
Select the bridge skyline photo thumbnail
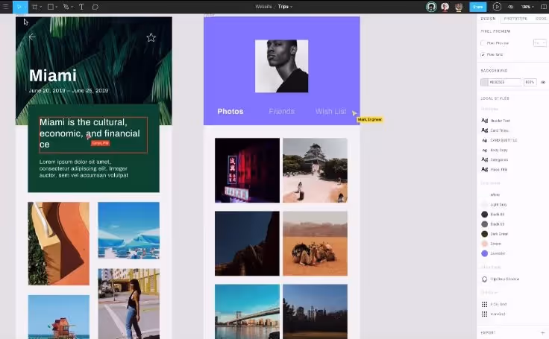point(247,311)
